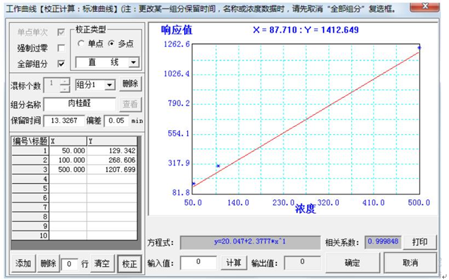Enable the 强制过零 checkbox
The width and height of the screenshot is (449, 280).
61,48
